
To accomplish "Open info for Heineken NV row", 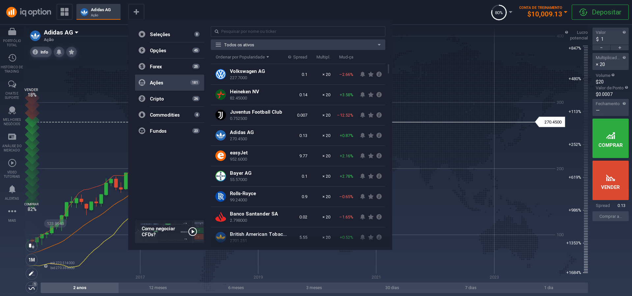I will (x=379, y=95).
